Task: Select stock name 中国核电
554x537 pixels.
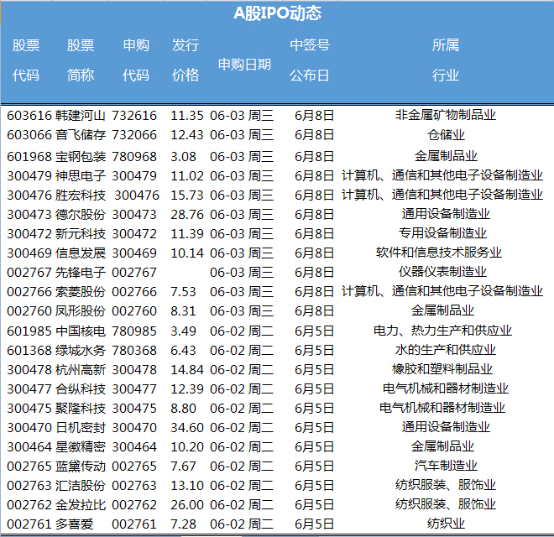Action: coord(81,331)
